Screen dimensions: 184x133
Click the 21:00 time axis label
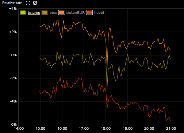click(171, 129)
